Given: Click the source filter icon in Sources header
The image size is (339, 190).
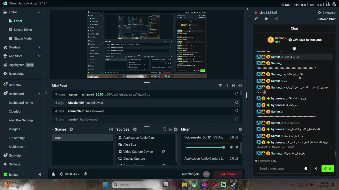Looking at the screenshot, I should tap(164, 129).
